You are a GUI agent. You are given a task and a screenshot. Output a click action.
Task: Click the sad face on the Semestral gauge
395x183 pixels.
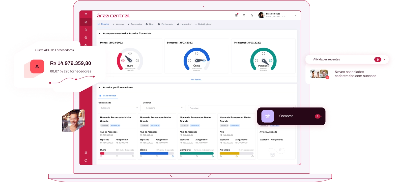coord(189,61)
